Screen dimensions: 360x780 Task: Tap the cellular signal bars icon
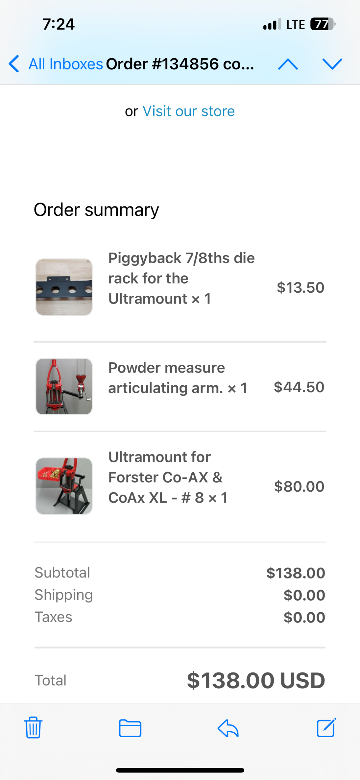[272, 24]
